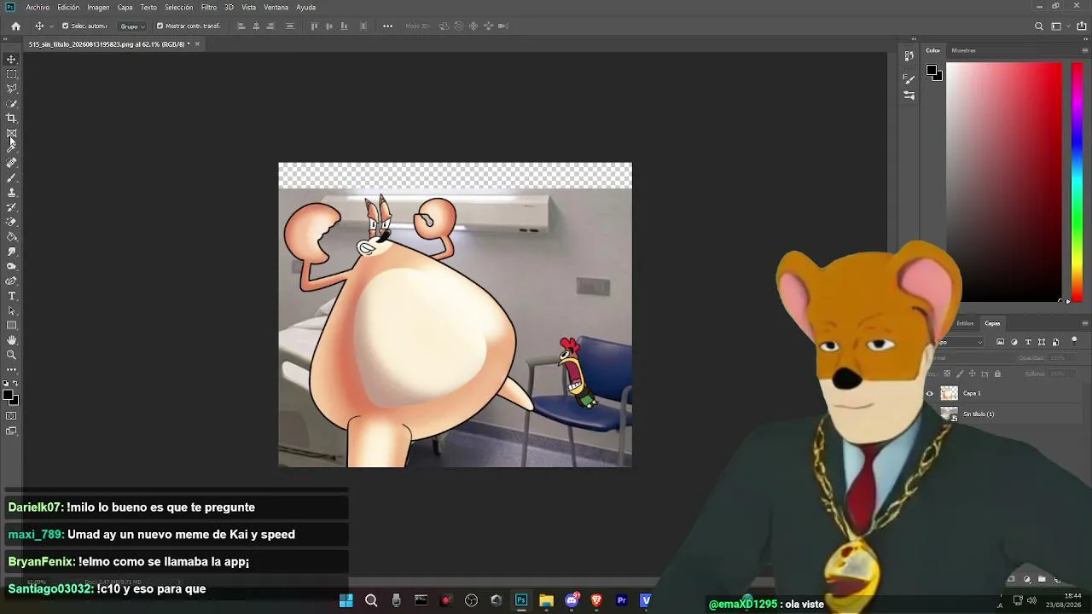Filter layers by type (text) layers
This screenshot has width=1092, height=614.
(1028, 342)
